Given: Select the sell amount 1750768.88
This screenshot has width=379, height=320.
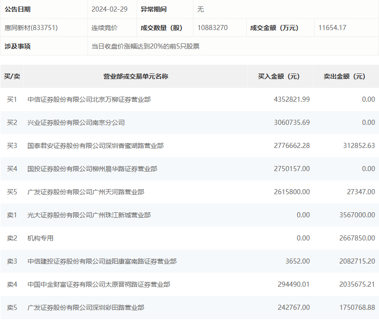Looking at the screenshot, I should coord(357,308).
